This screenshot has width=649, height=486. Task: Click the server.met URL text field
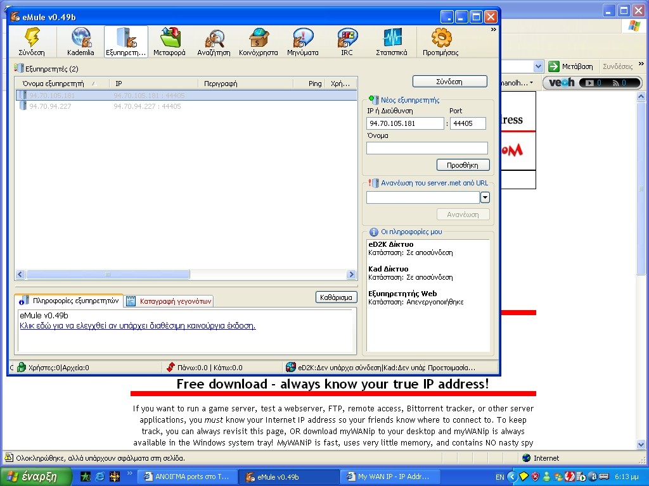[x=423, y=197]
